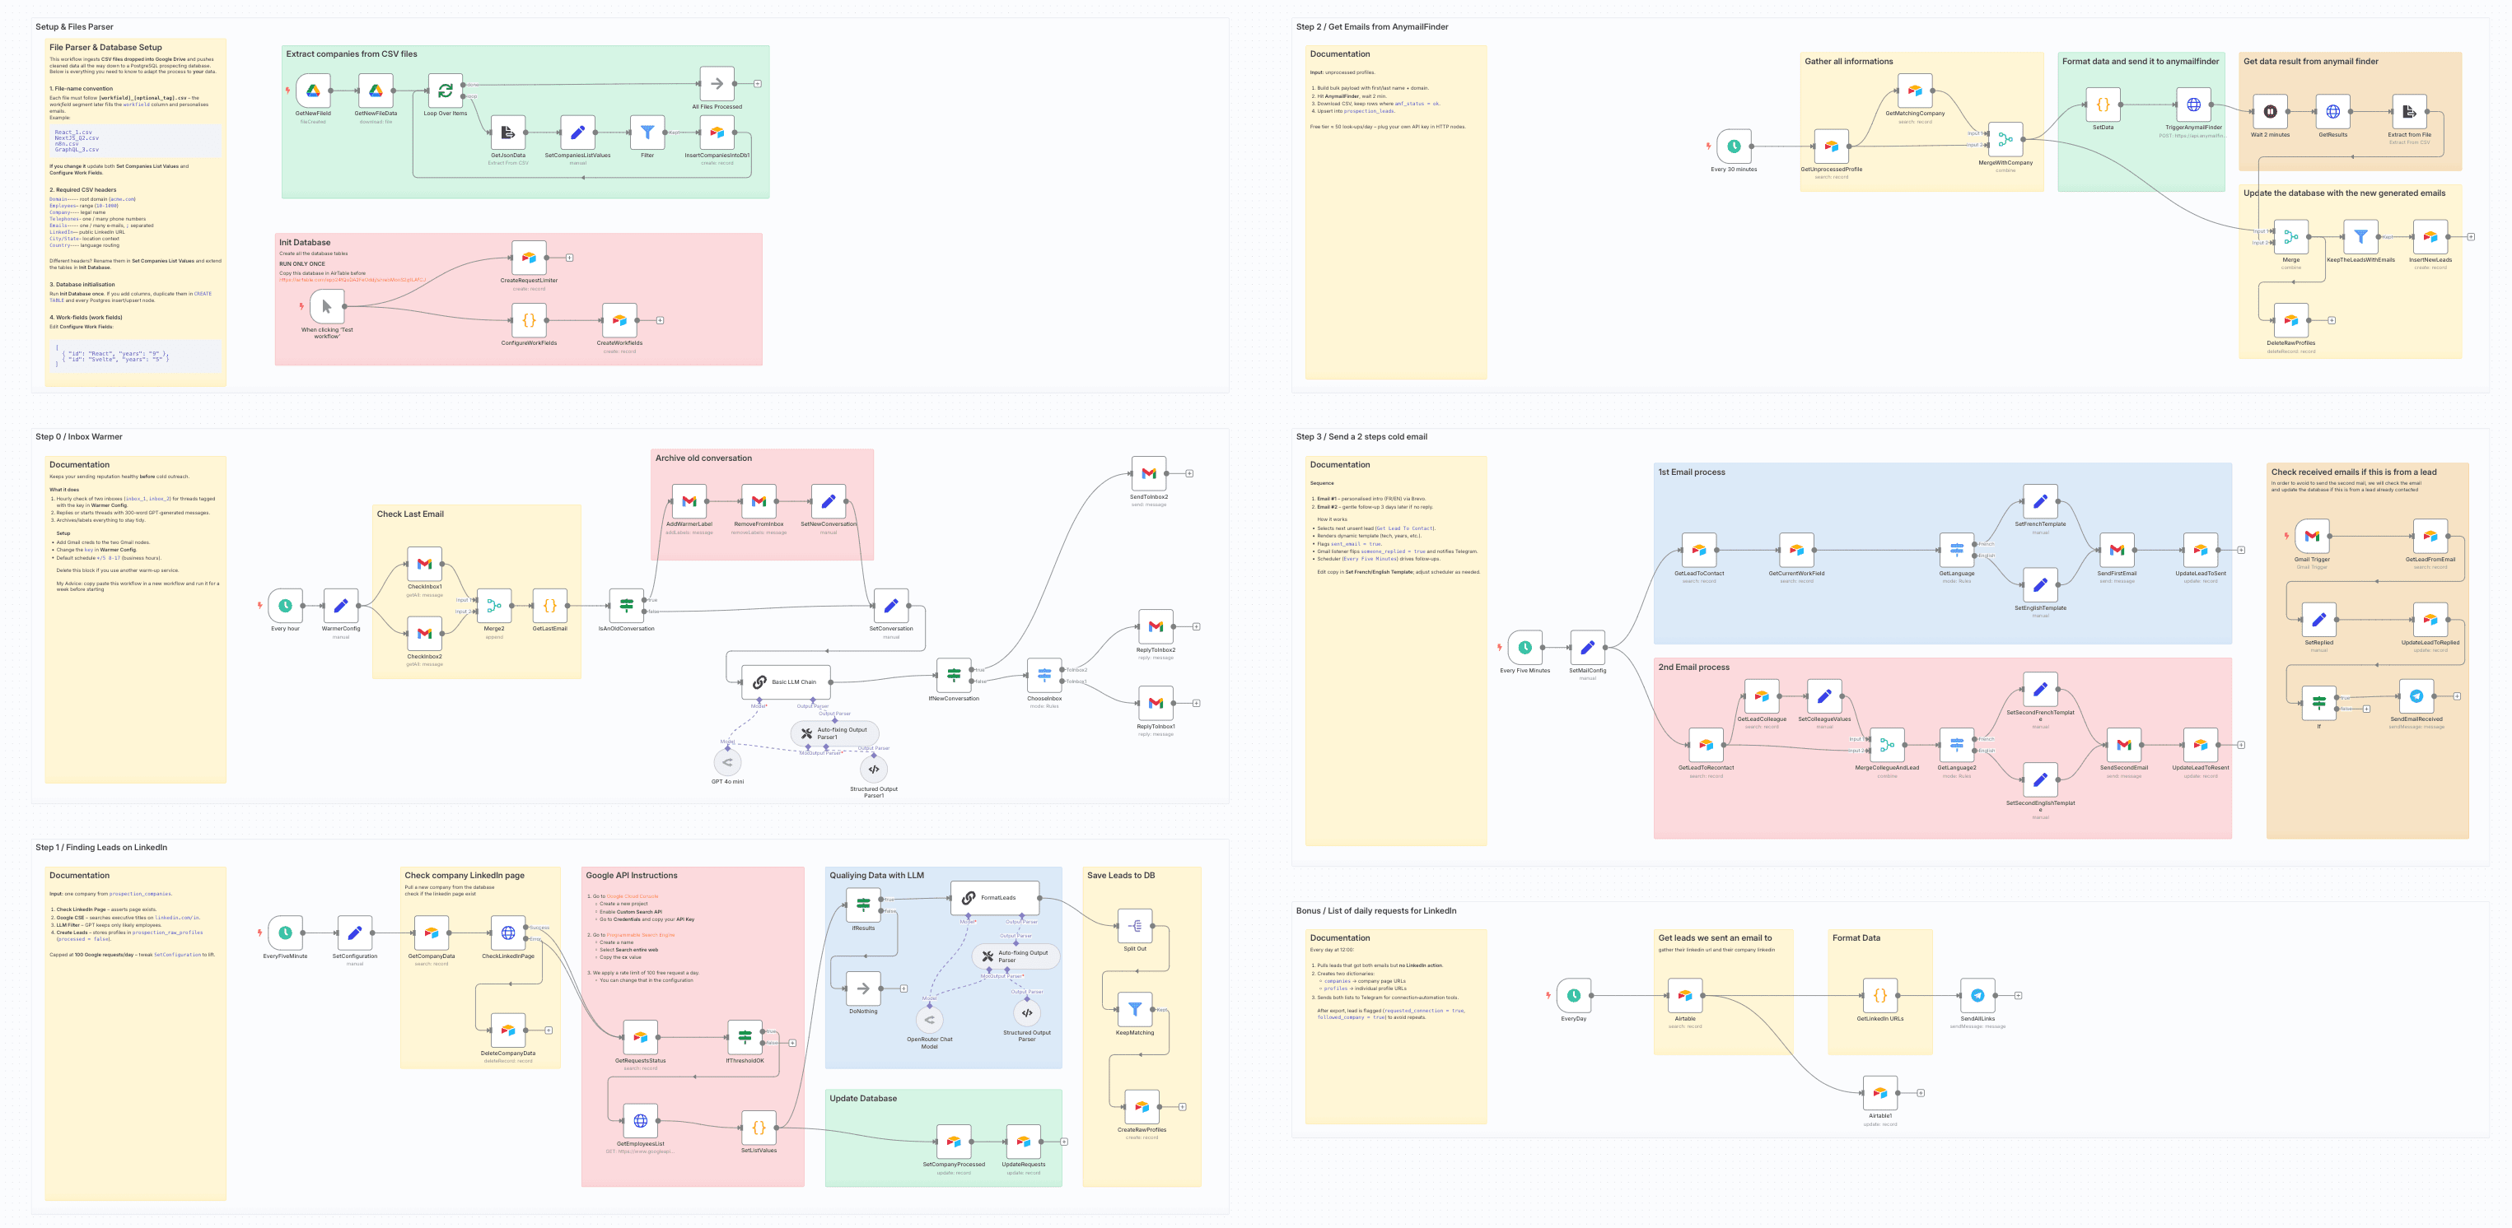This screenshot has height=1228, width=2512.
Task: Select the Loop Over Items node
Action: click(445, 91)
